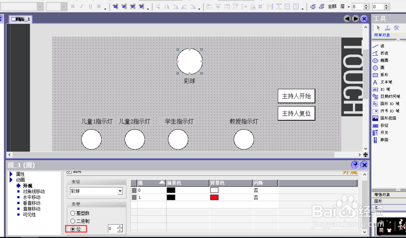Screen dimensions: 406x238
Task: Select 外观 appearance in animation tree
Action: [28, 186]
